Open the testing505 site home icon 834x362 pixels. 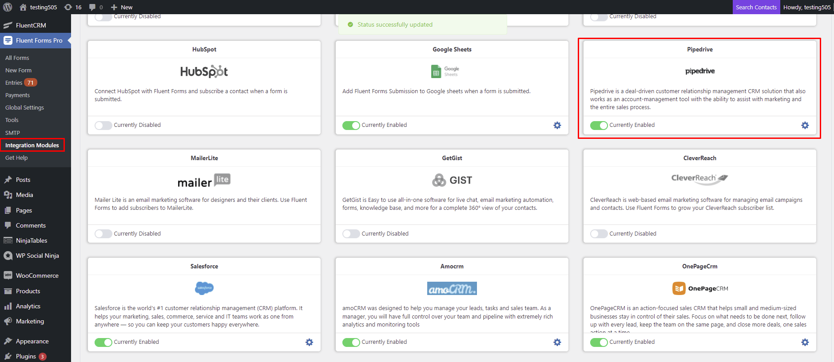pyautogui.click(x=23, y=7)
